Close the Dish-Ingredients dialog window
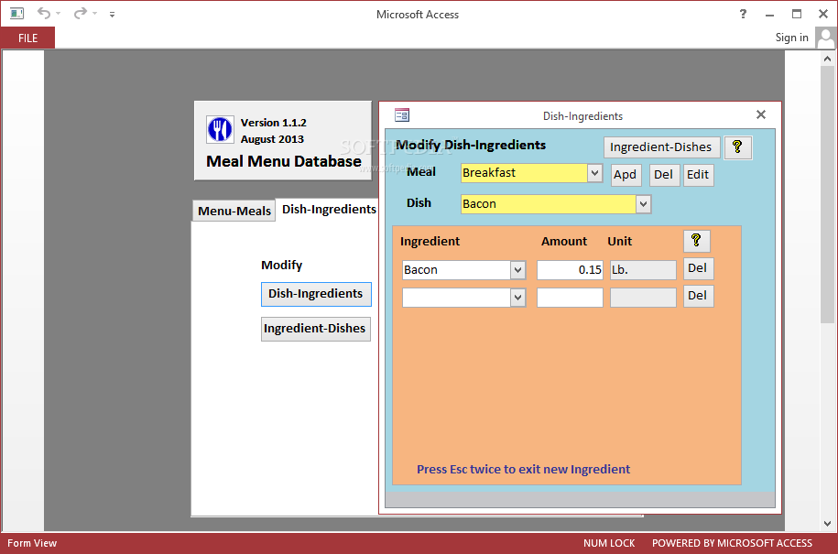 (761, 114)
